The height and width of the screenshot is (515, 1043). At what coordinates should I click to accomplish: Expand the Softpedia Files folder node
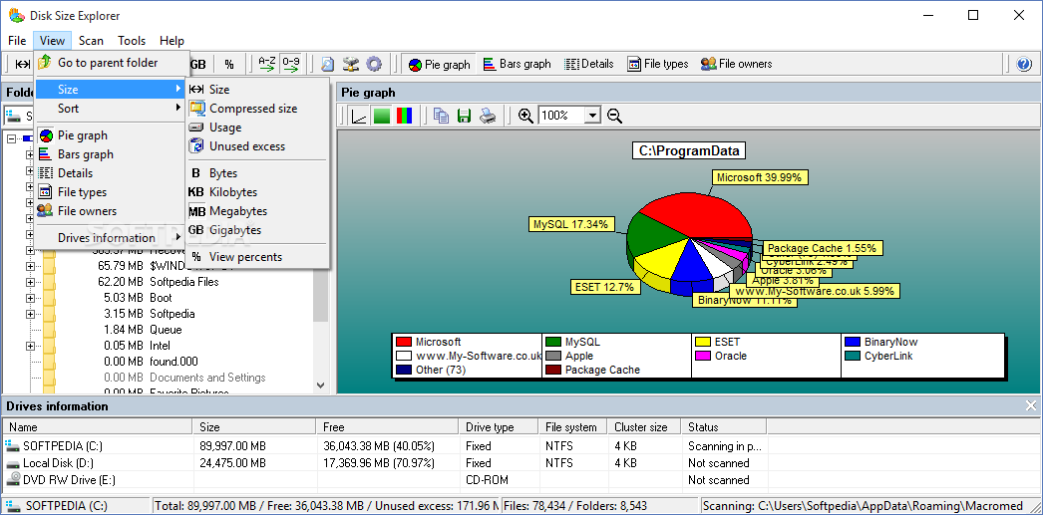point(30,283)
